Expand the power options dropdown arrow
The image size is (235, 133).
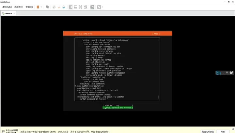(x=41, y=7)
